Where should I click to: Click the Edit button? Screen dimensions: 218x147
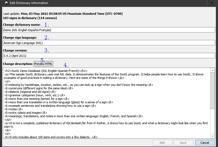(162, 143)
